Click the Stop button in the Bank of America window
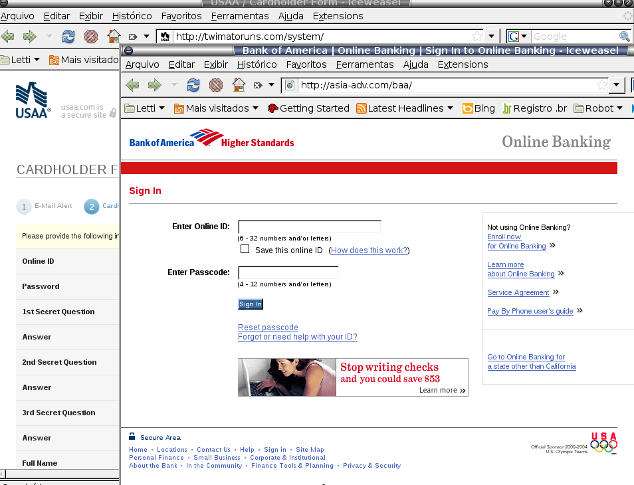This screenshot has width=634, height=485. (216, 85)
